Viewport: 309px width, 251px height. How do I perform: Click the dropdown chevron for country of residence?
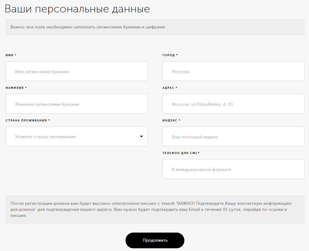coord(141,137)
